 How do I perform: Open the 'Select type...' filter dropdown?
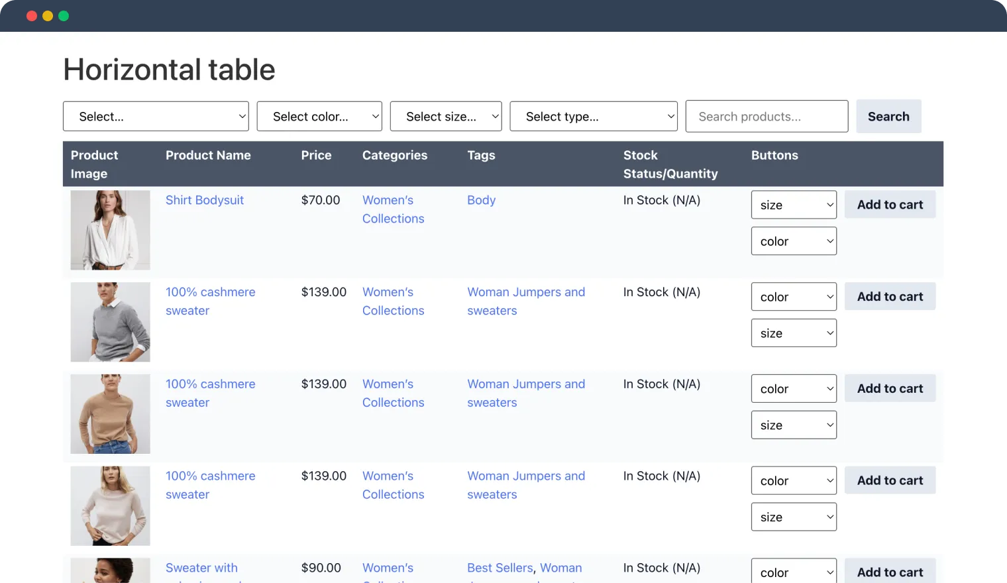(x=594, y=117)
